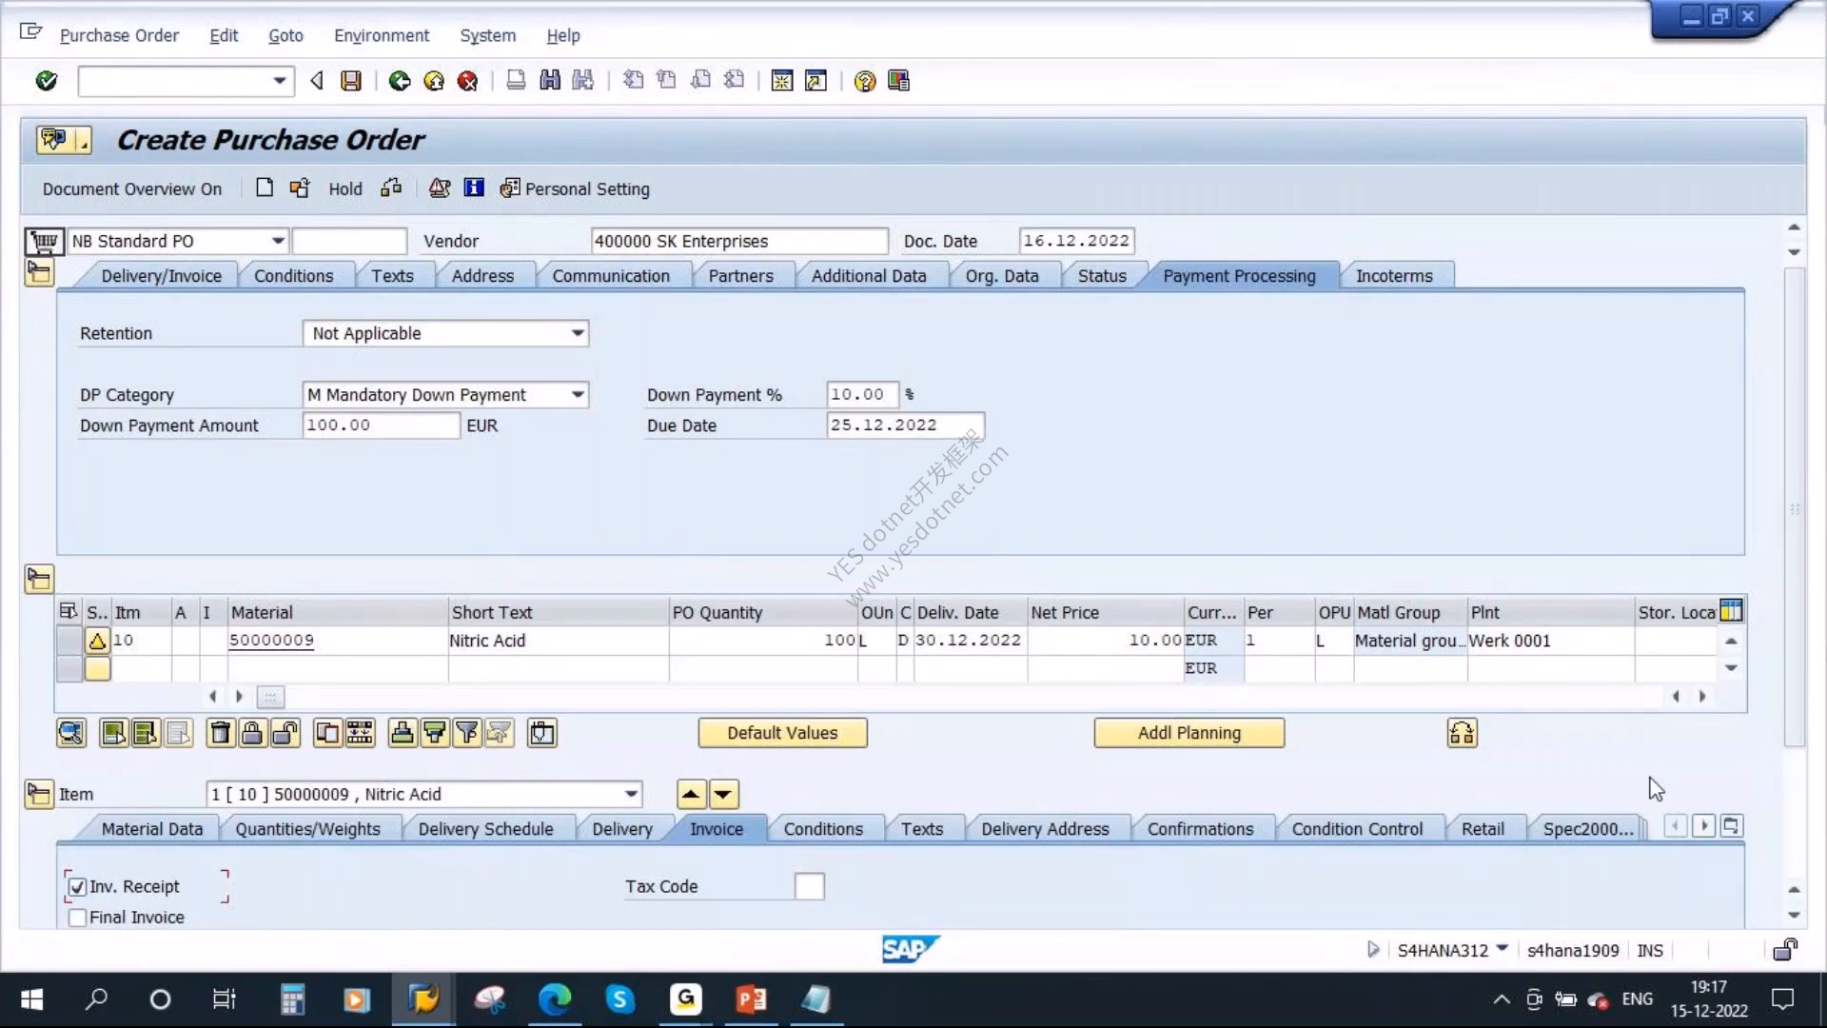Image resolution: width=1827 pixels, height=1028 pixels.
Task: Click the Personal Setting button
Action: [575, 188]
